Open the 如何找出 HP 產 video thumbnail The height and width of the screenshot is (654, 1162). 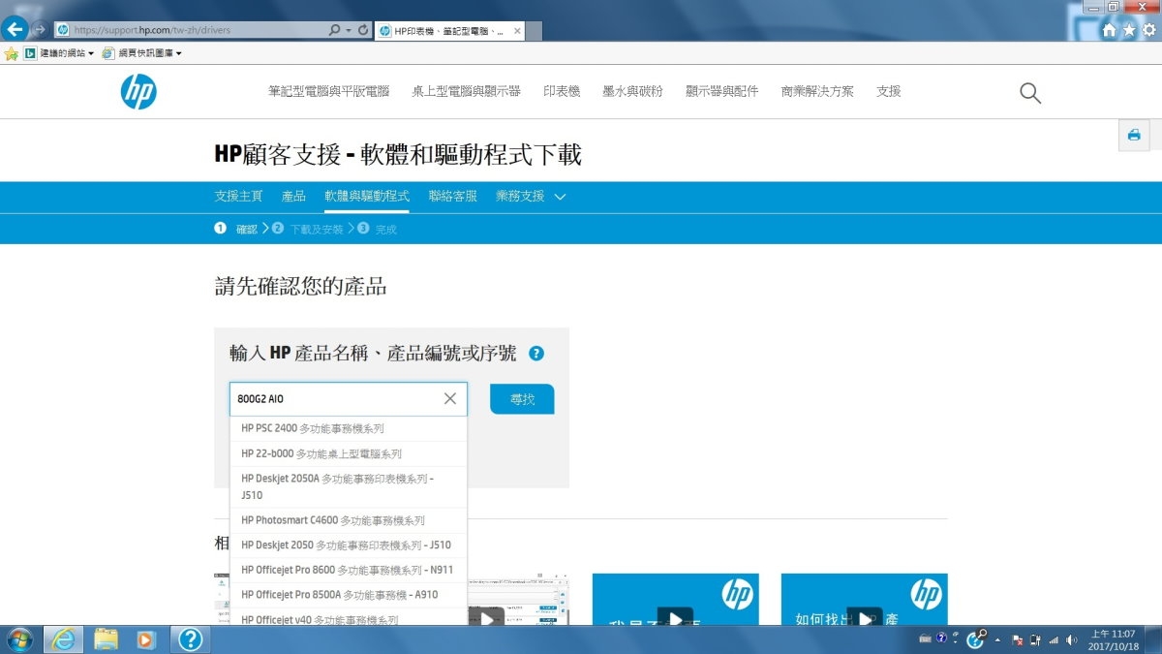coord(864,599)
